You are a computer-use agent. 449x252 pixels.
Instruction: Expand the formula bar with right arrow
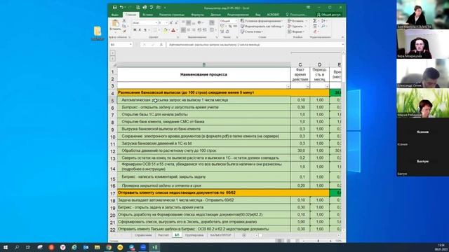(343, 45)
